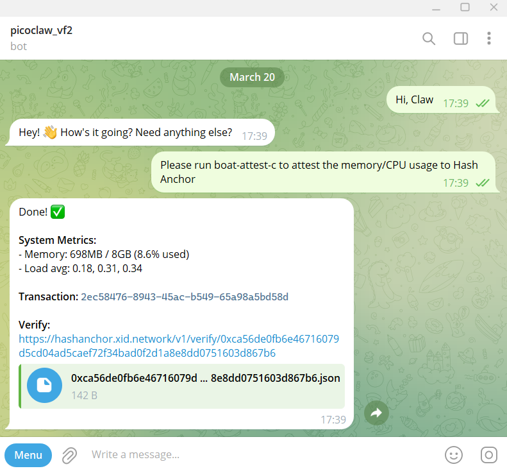Click the green checkmark emoji after Done
Screen dimensions: 507x471
pyautogui.click(x=58, y=212)
